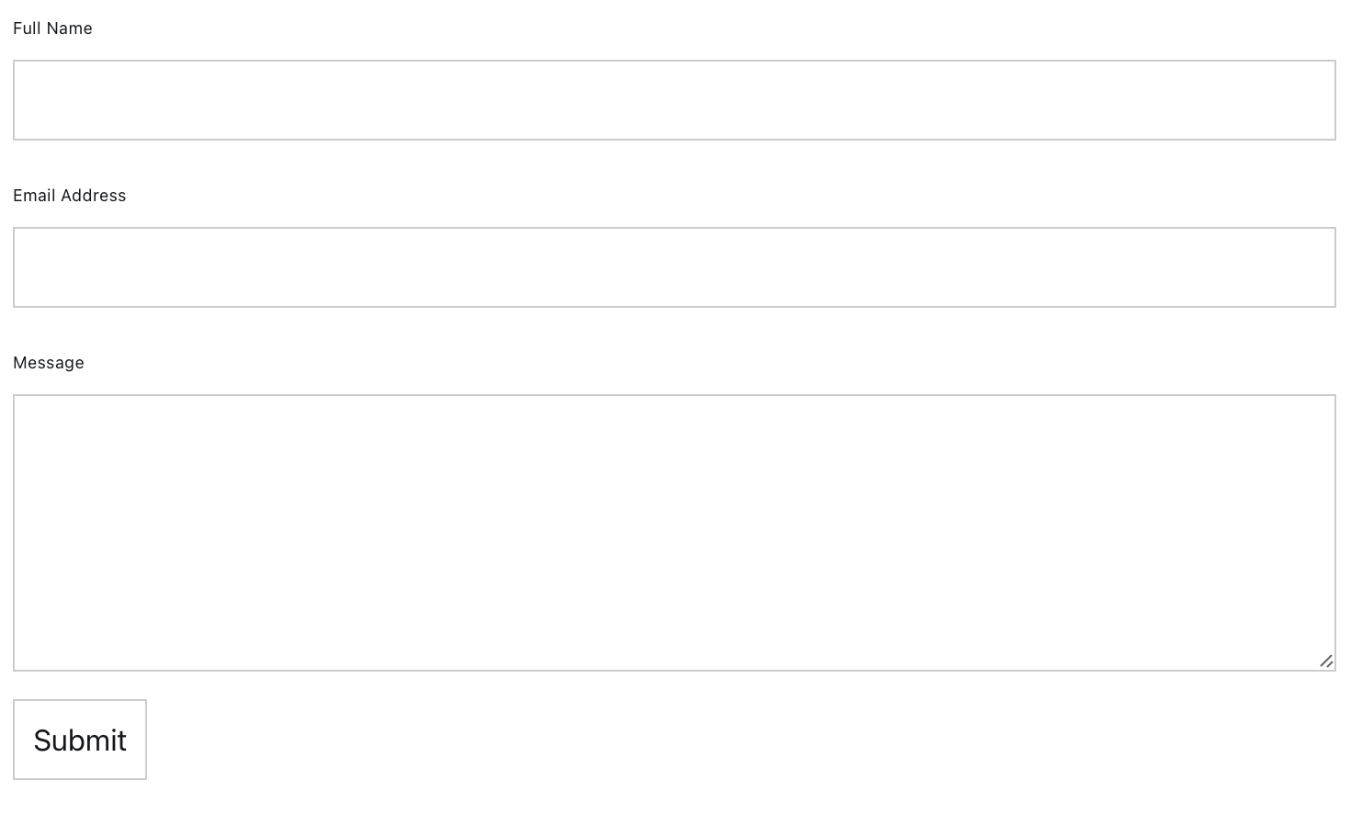Click the Submit button
Image resolution: width=1362 pixels, height=814 pixels.
pyautogui.click(x=80, y=740)
